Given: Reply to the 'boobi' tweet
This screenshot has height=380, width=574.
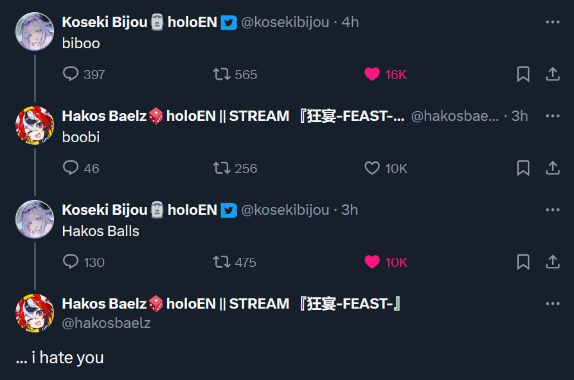Looking at the screenshot, I should tap(71, 168).
